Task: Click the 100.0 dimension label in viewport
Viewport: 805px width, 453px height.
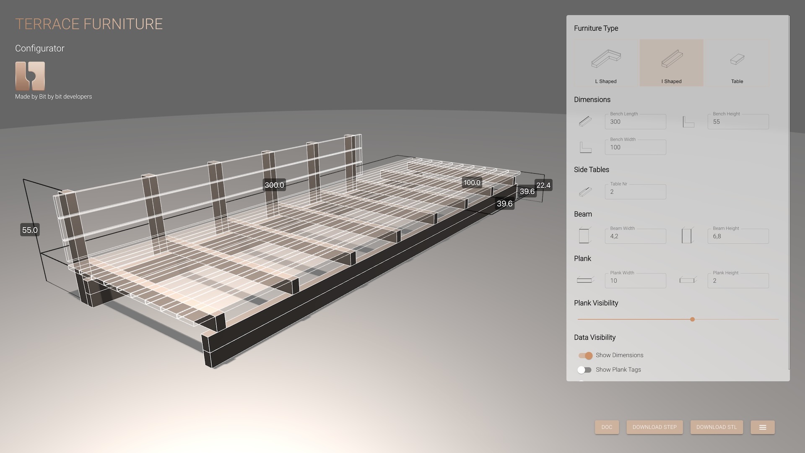Action: [x=472, y=182]
